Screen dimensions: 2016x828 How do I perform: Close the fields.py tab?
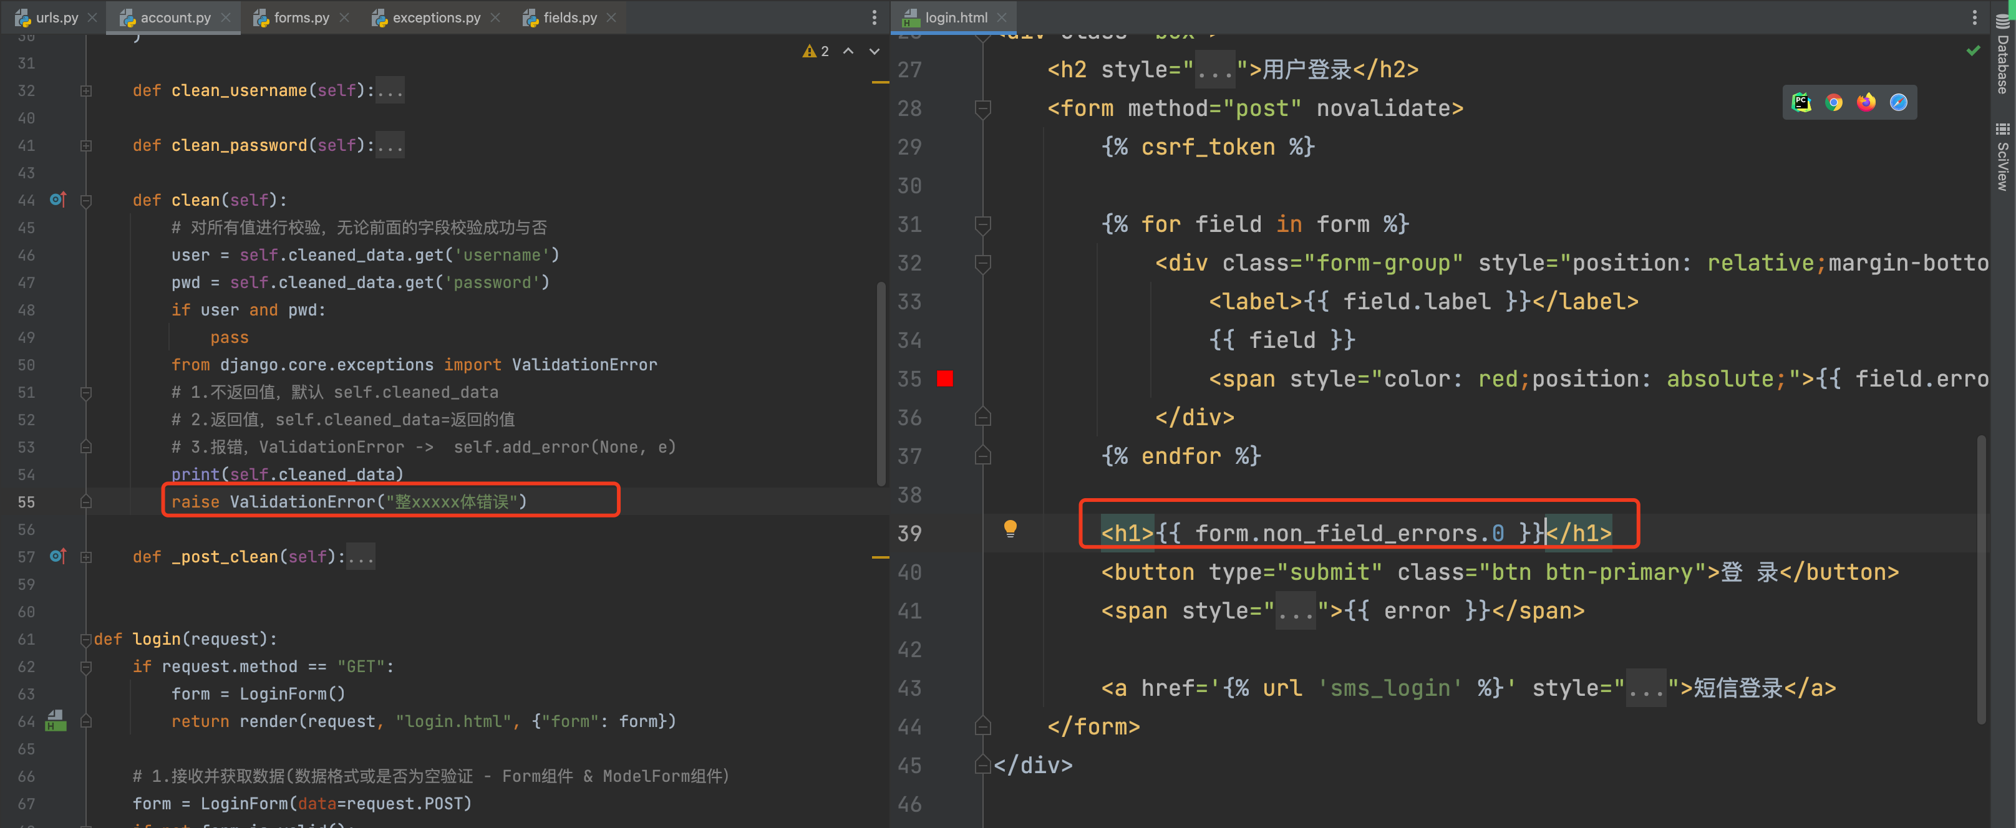pyautogui.click(x=611, y=17)
